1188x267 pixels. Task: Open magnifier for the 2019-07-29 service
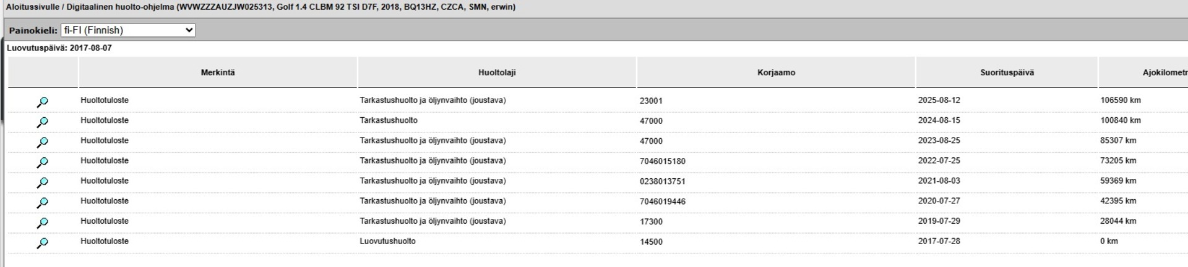[42, 223]
